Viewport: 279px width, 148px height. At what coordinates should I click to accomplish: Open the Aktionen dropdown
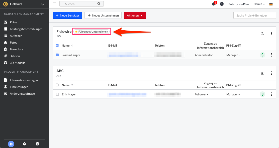coord(135,16)
